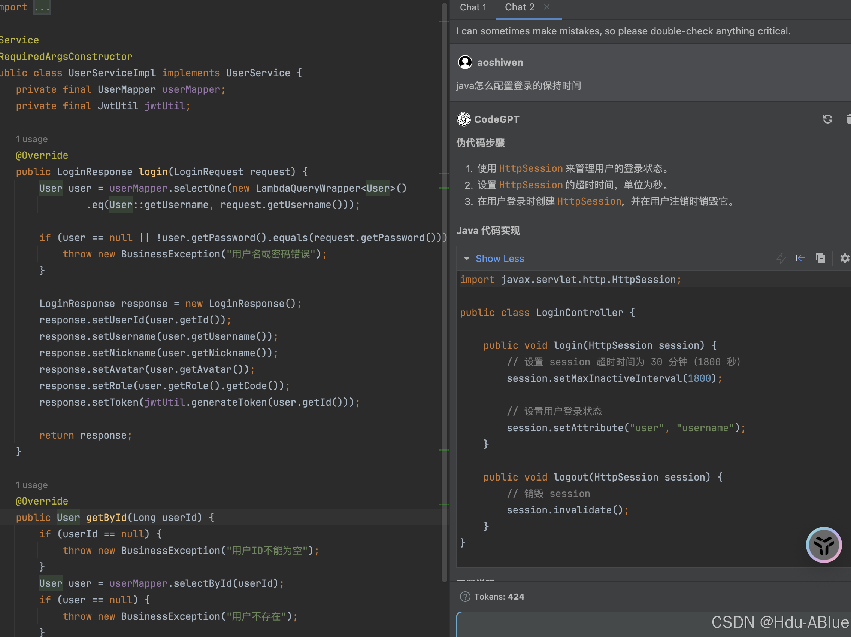Click aoshiwen user avatar icon
851x637 pixels.
465,62
